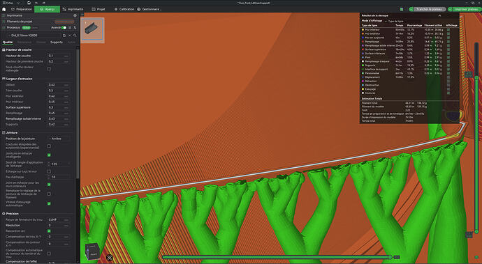
Task: Click Trancher le plateau button
Action: click(429, 9)
